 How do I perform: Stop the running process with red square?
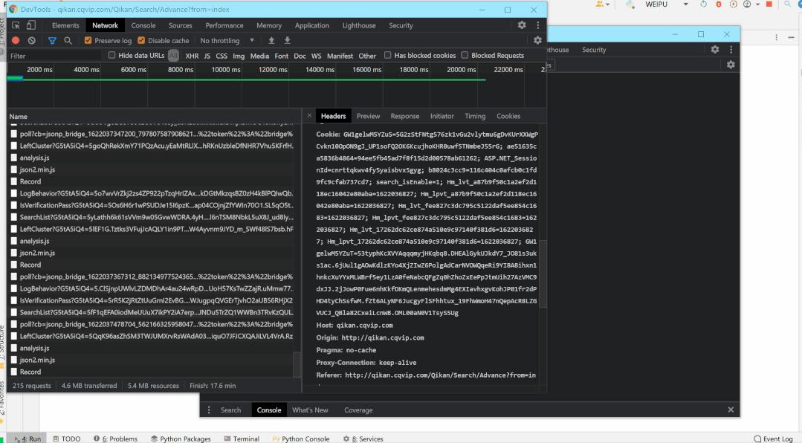coord(769,4)
